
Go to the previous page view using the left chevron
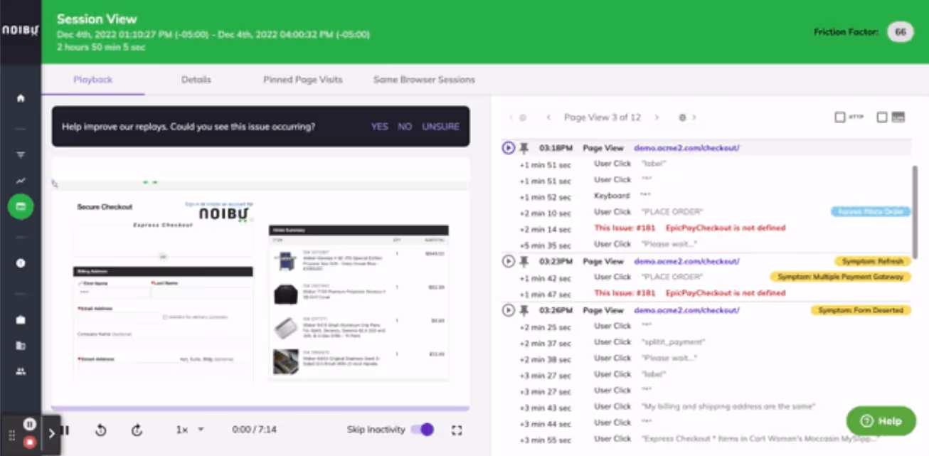[x=548, y=117]
